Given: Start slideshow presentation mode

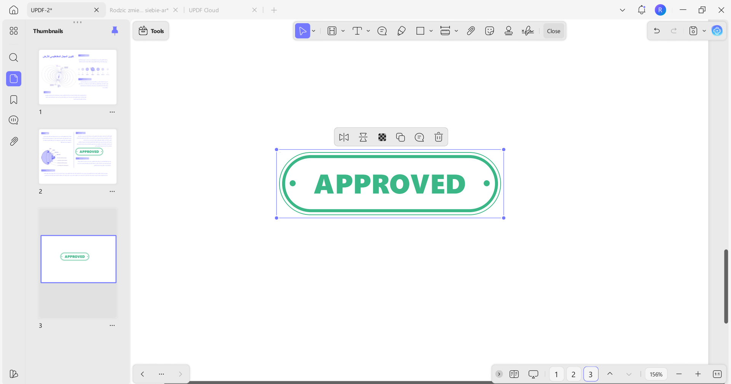Looking at the screenshot, I should (x=533, y=374).
